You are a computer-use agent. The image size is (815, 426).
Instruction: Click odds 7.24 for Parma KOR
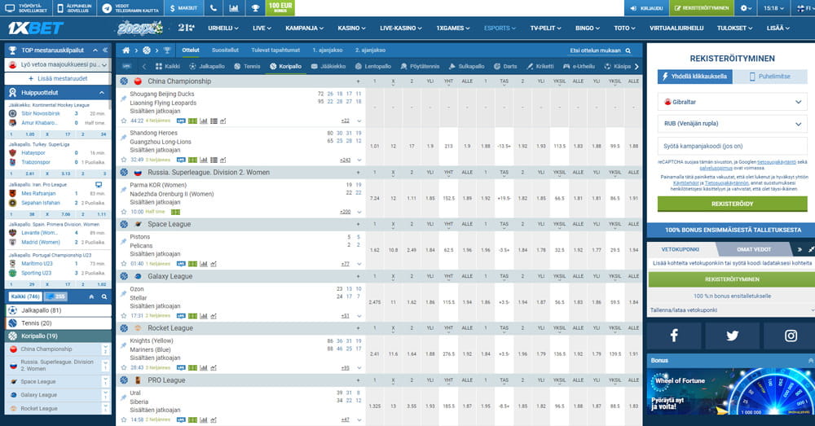tap(374, 198)
